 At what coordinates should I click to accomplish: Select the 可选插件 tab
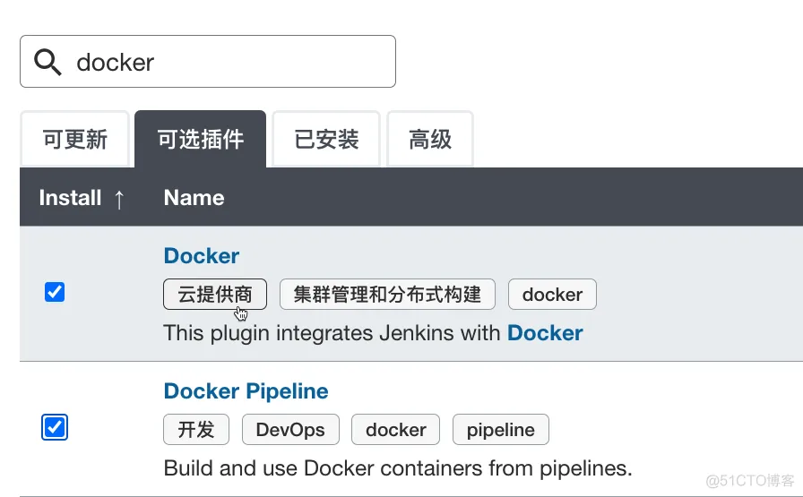point(200,140)
